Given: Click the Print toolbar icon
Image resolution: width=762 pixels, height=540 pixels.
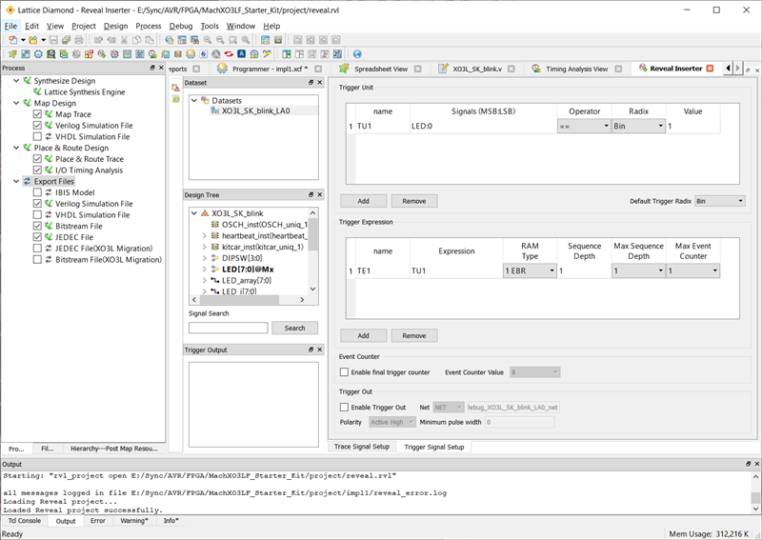Looking at the screenshot, I should pyautogui.click(x=79, y=40).
